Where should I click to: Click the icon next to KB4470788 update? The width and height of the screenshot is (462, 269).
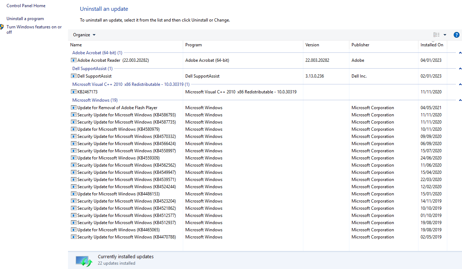pos(74,237)
